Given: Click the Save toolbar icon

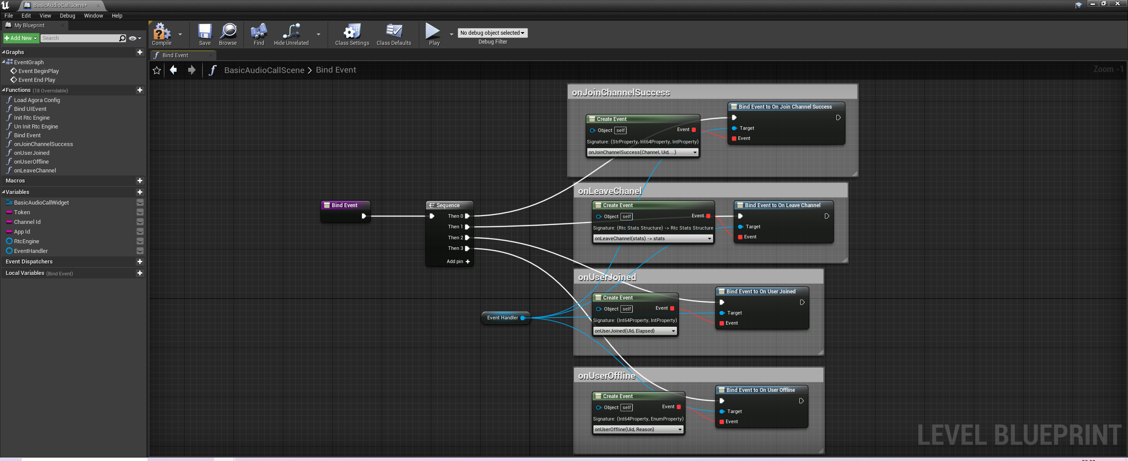Looking at the screenshot, I should (204, 32).
